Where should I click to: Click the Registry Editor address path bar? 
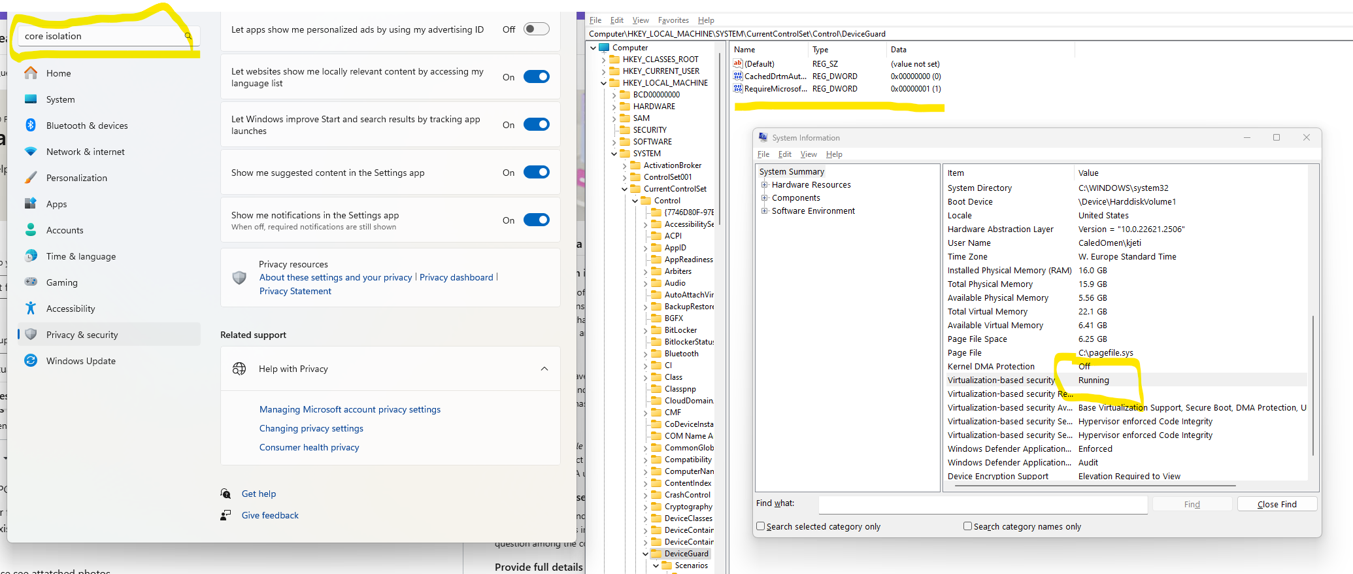pyautogui.click(x=967, y=34)
